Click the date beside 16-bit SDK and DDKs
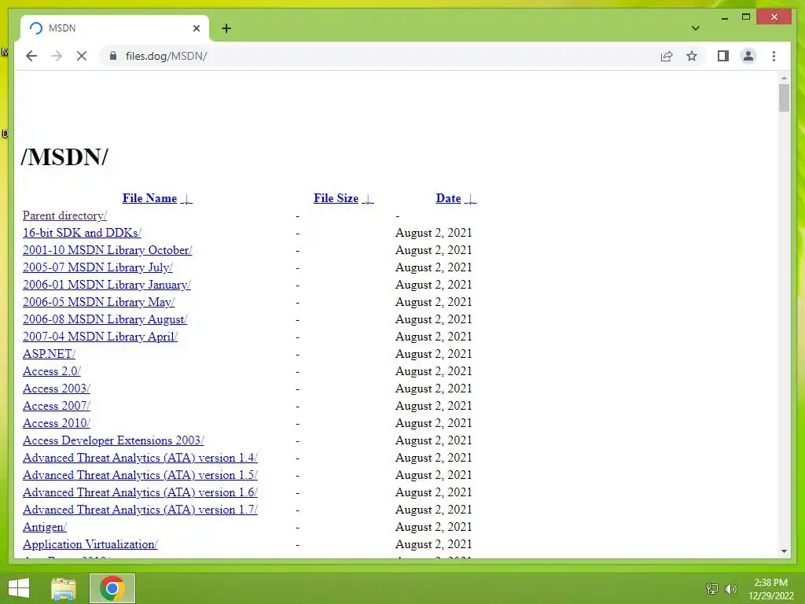This screenshot has width=805, height=604. [433, 233]
